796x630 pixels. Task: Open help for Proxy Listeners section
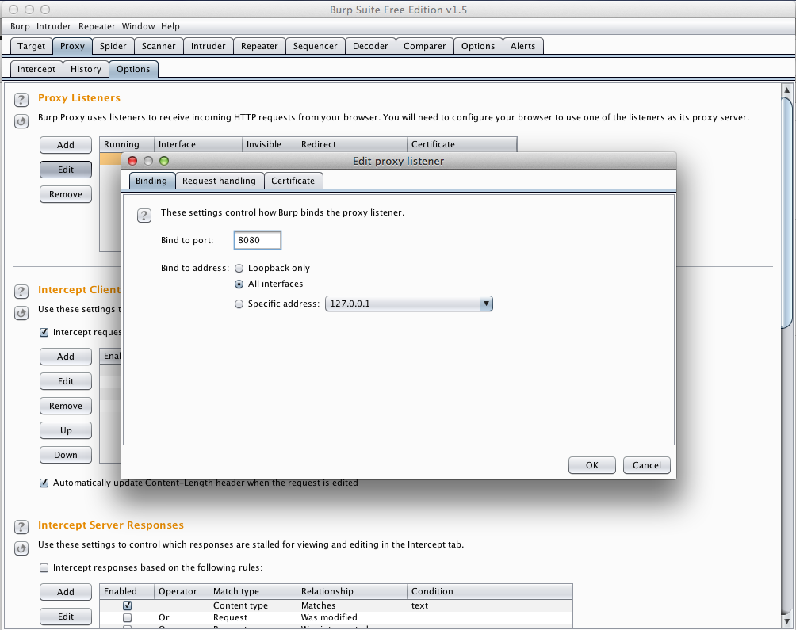tap(21, 99)
